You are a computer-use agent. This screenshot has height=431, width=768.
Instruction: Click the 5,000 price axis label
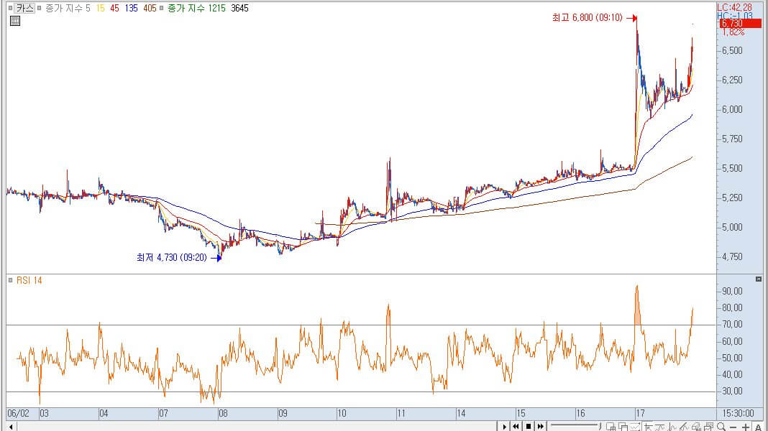point(733,228)
